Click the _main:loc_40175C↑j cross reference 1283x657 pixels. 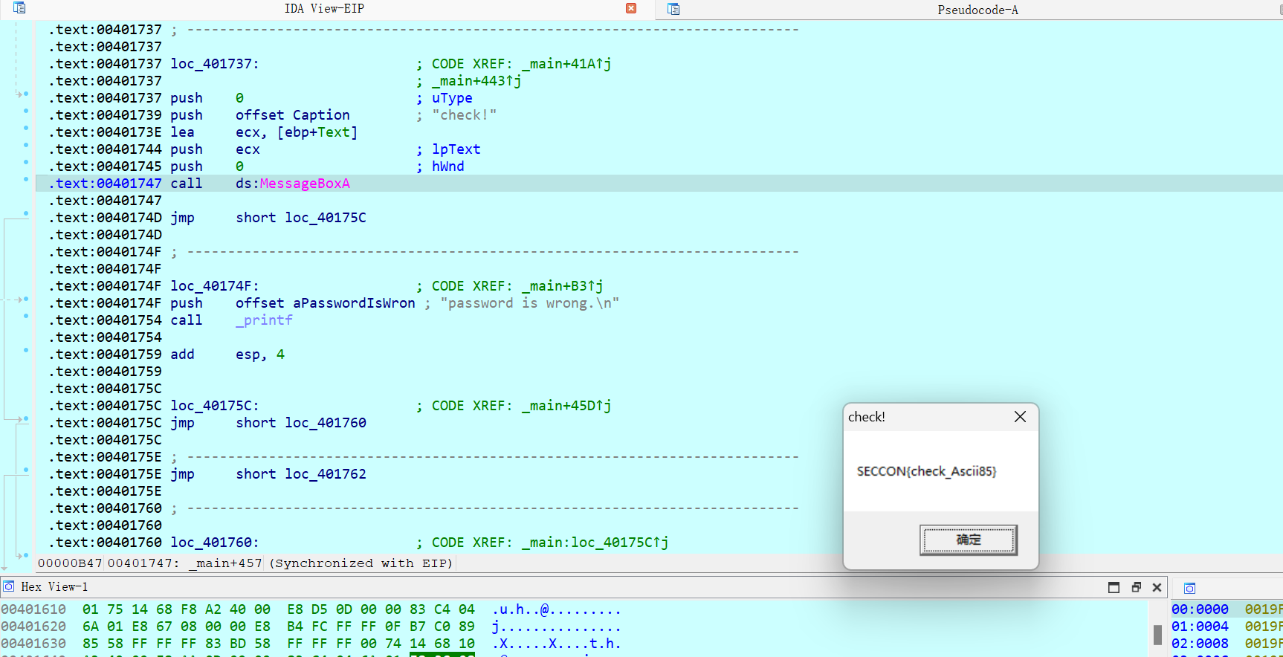(x=595, y=543)
